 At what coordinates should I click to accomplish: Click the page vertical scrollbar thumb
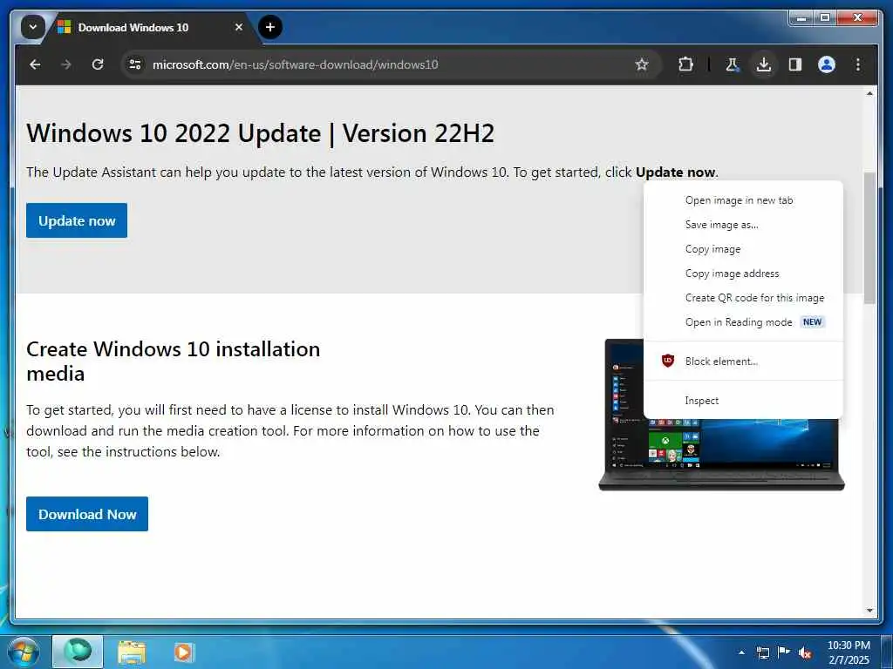(869, 238)
